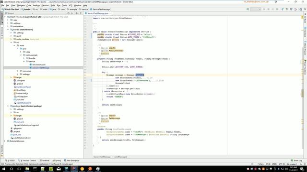Click CRLF line separator in status bar
This screenshot has width=307, height=172.
(274, 164)
